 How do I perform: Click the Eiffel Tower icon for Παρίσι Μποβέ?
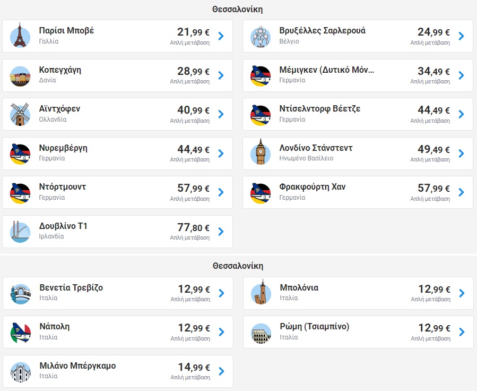(x=20, y=36)
